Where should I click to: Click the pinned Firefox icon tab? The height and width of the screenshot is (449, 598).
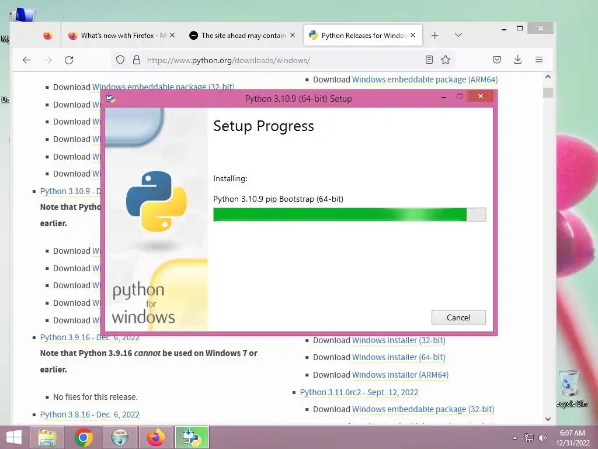pos(48,36)
